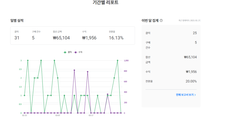The height and width of the screenshot is (121, 230).
Task: Select the purple 수익 point near 350
Action: tap(107, 94)
